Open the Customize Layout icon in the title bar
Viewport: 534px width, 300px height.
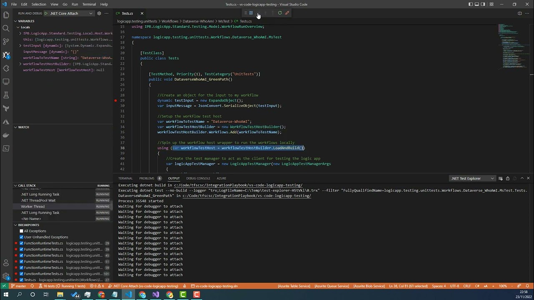[x=491, y=4]
